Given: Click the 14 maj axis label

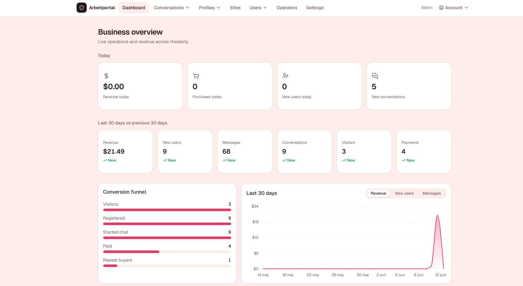Looking at the screenshot, I should [x=263, y=275].
